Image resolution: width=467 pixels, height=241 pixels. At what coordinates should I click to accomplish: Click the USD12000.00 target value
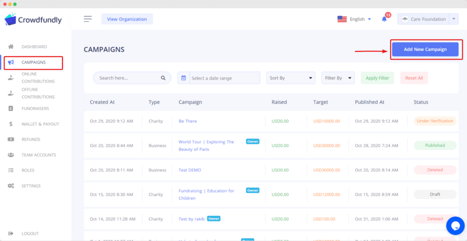327,195
